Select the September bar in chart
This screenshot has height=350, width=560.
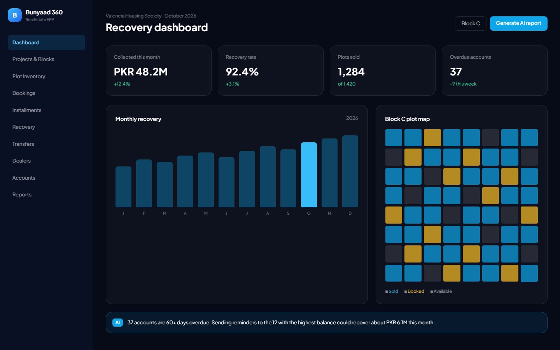click(288, 178)
